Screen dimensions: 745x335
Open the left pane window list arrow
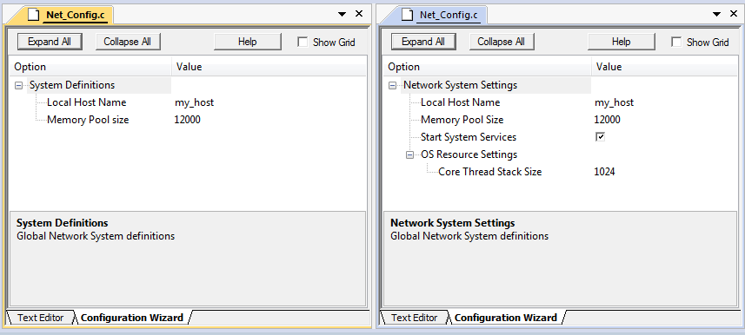(x=343, y=14)
